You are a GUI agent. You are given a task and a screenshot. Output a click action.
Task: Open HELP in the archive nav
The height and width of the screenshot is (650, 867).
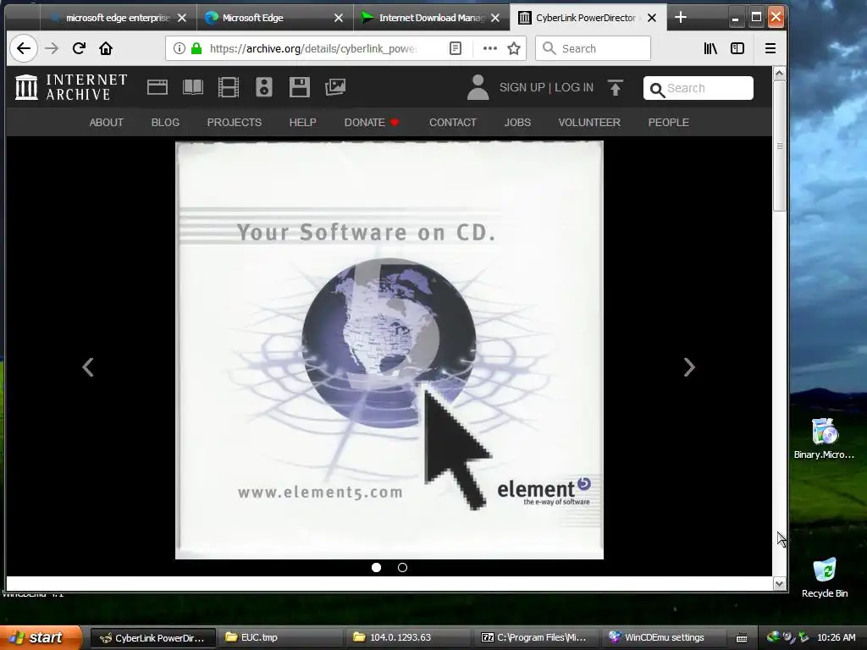[x=302, y=123]
